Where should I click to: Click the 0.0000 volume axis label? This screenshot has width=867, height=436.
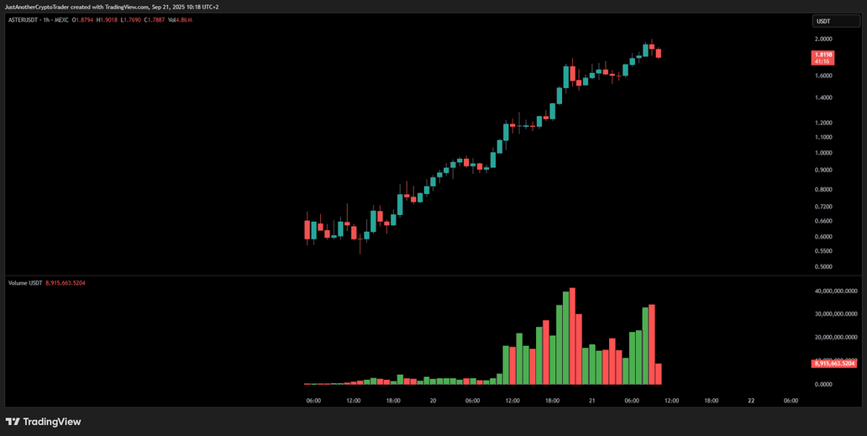[822, 384]
